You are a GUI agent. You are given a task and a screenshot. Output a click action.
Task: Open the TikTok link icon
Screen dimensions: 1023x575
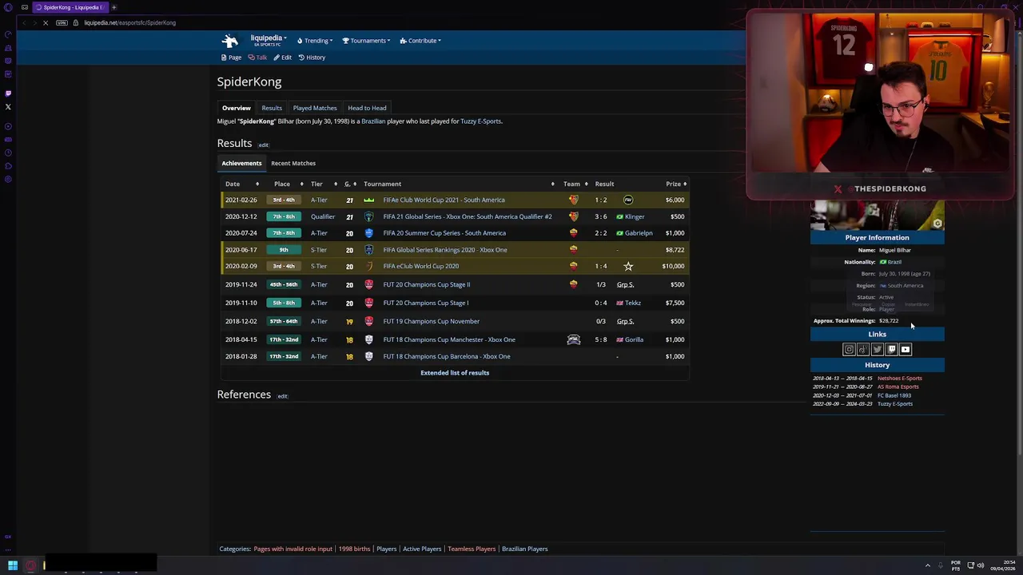click(x=863, y=349)
